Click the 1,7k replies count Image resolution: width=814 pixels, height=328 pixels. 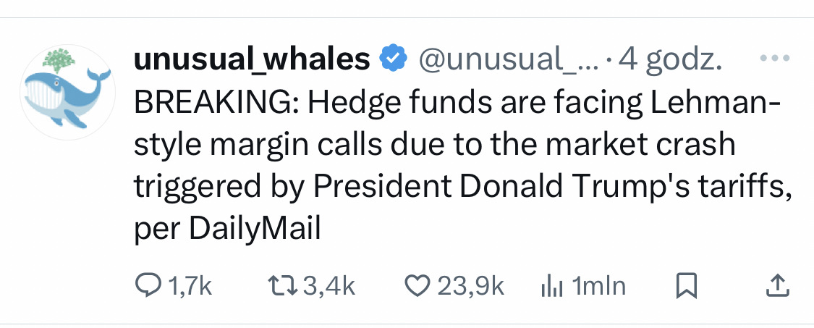(190, 287)
